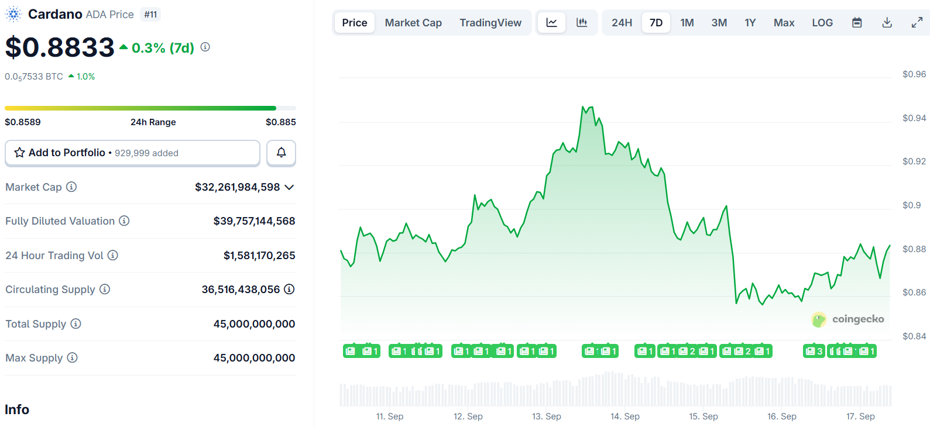Click the $0.8589 24h low value
930x427 pixels.
point(23,122)
